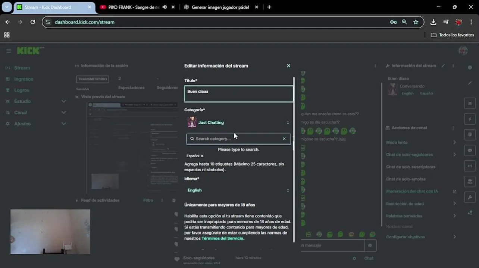The height and width of the screenshot is (268, 479).
Task: Open the browser apps grid icon
Action: (x=7, y=35)
